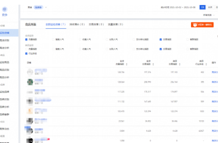
Task: Open 竞店分析 in the sidebar
Action: [x=5, y=48]
